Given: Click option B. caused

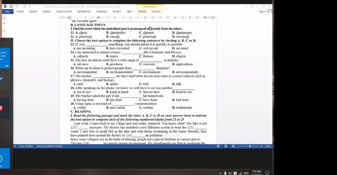Looking at the screenshot, I should pyautogui.click(x=113, y=37).
